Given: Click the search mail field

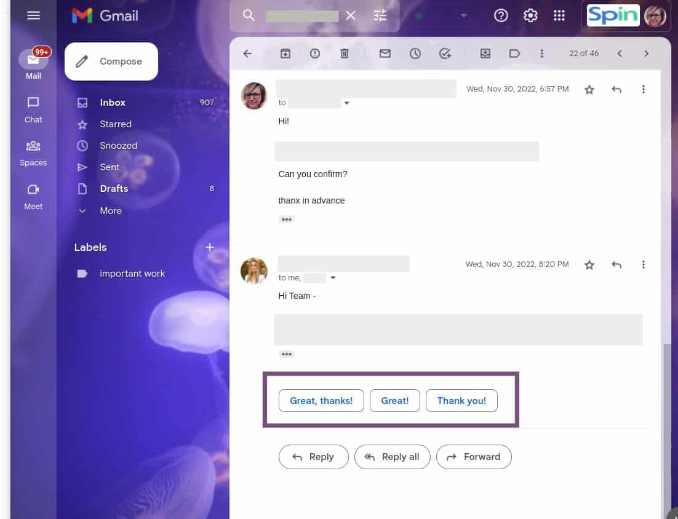Looking at the screenshot, I should coord(301,15).
